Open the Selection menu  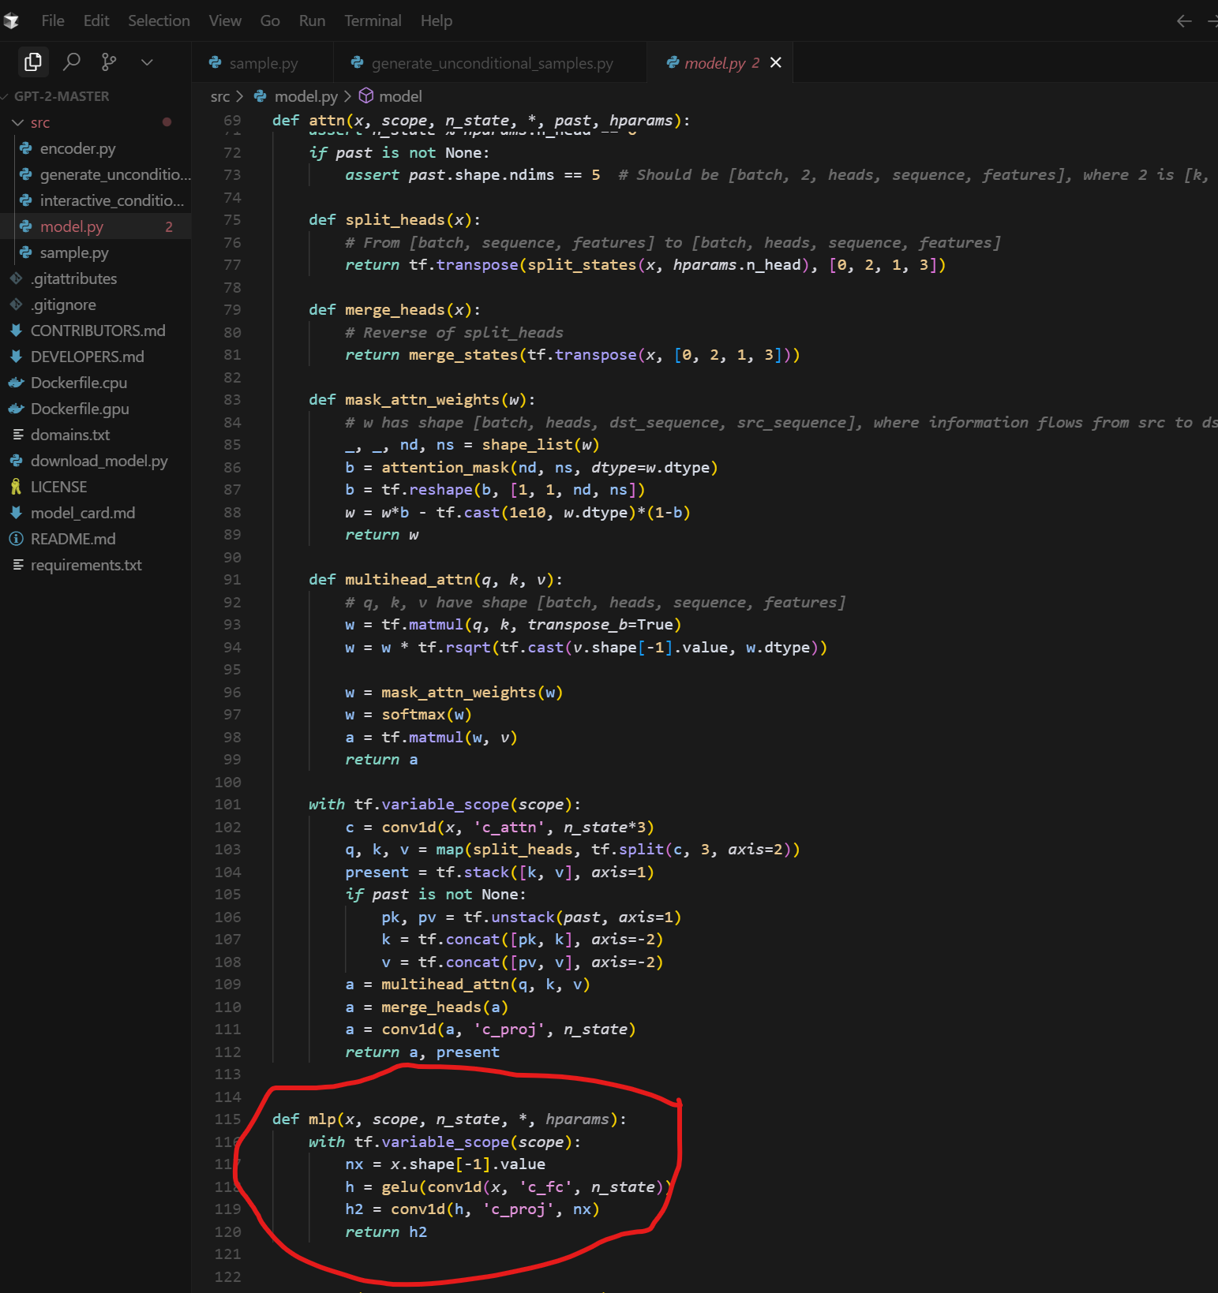[x=159, y=21]
